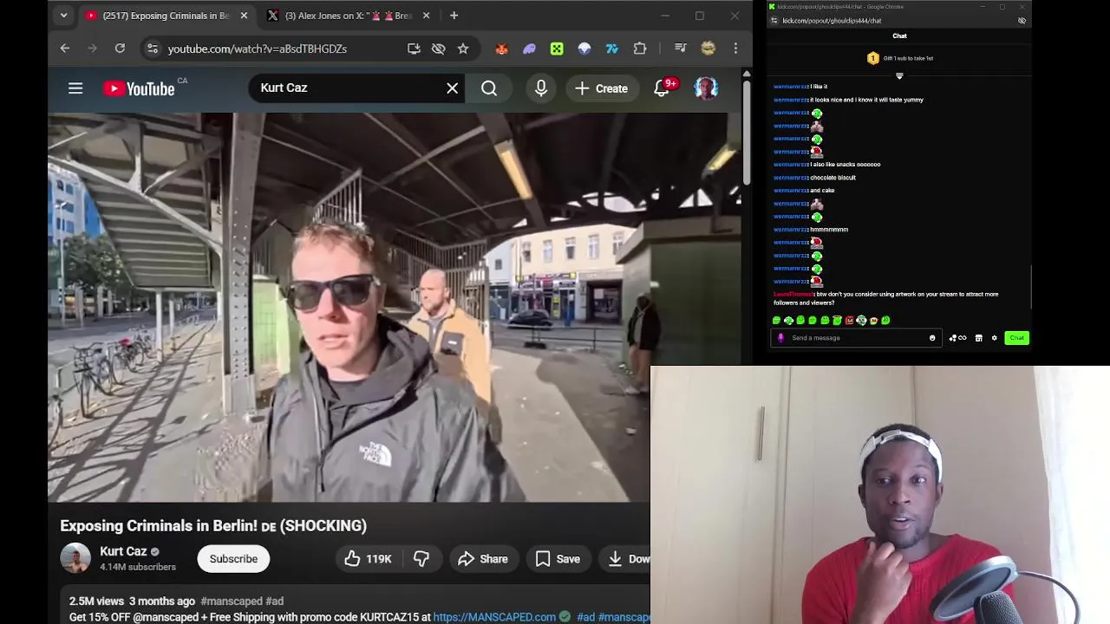Click the purple microphone icon in chat input
The image size is (1110, 624).
pos(780,338)
